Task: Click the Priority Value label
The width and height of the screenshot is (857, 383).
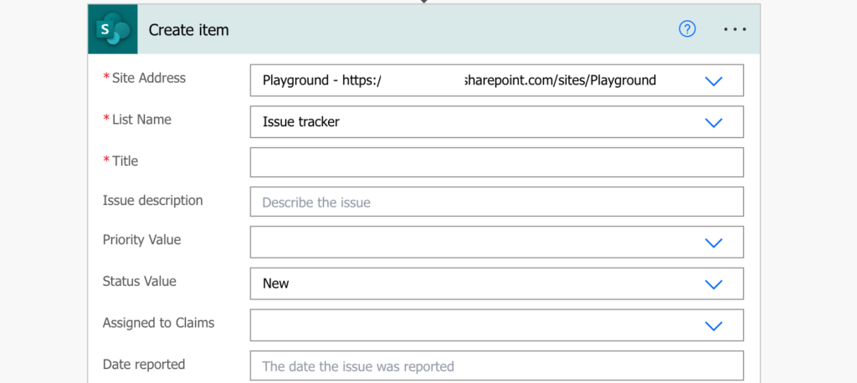Action: pos(141,239)
